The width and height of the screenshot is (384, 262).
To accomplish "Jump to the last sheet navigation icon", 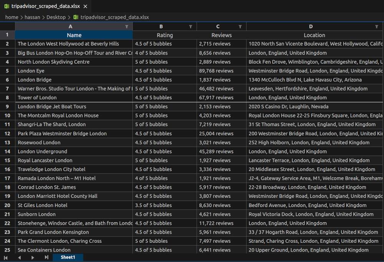I will [x=46, y=257].
